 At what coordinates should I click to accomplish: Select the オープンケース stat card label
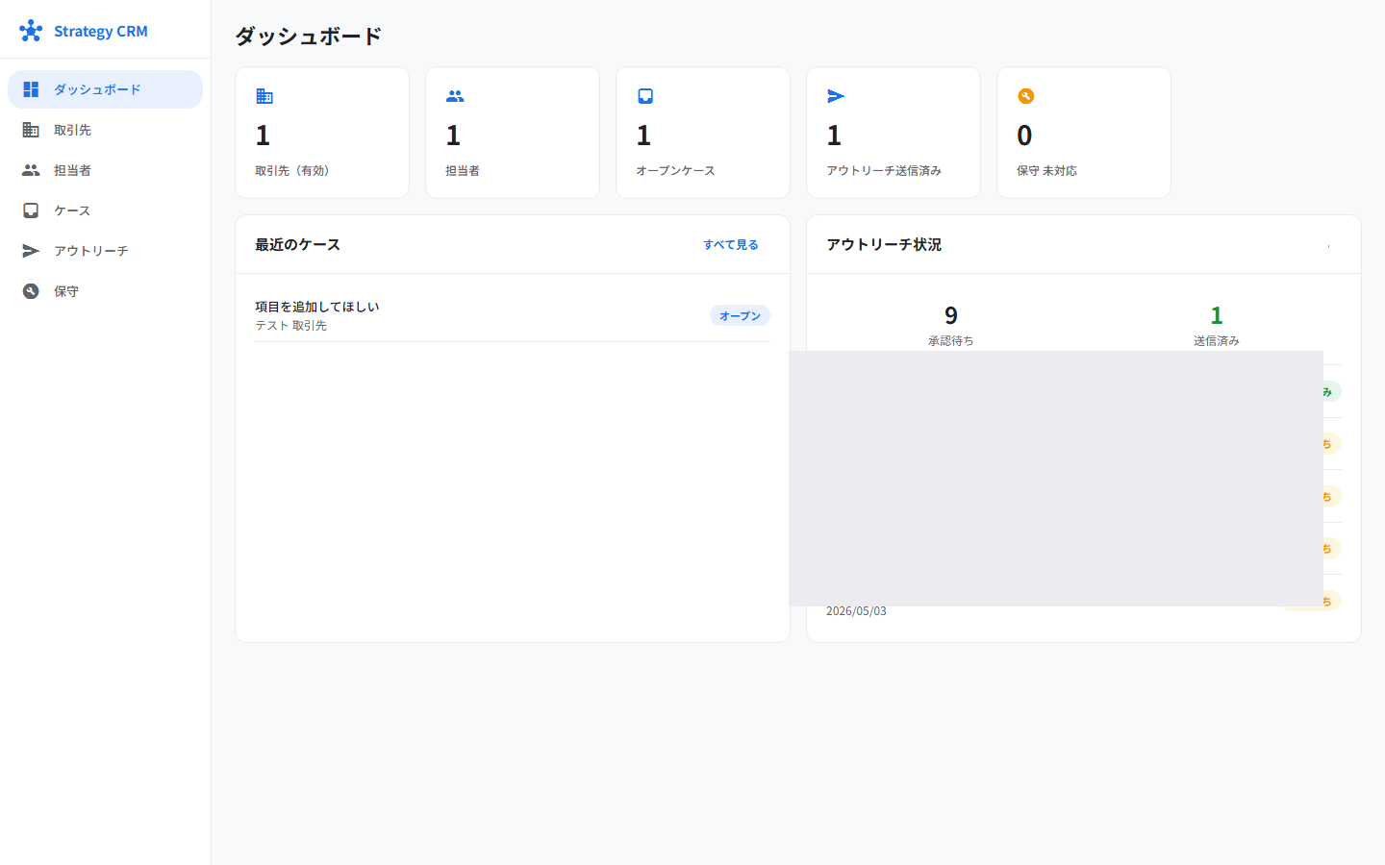[x=675, y=170]
